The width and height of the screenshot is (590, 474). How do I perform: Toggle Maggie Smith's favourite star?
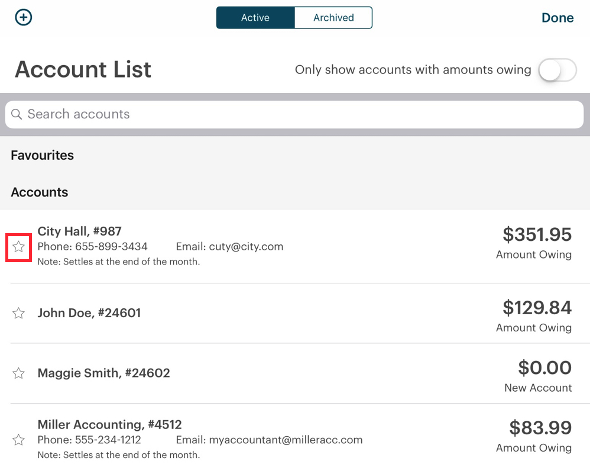tap(18, 373)
